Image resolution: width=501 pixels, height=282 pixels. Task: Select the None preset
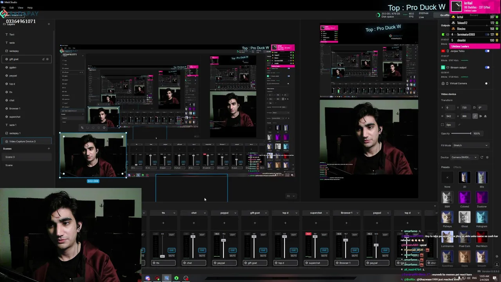pyautogui.click(x=447, y=177)
